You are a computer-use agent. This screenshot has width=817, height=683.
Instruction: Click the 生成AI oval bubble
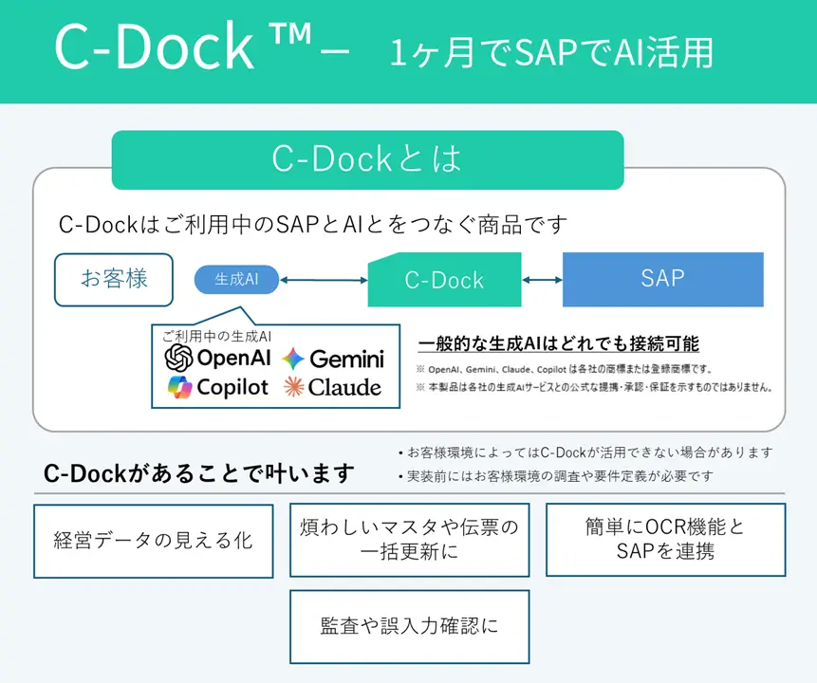pyautogui.click(x=236, y=280)
